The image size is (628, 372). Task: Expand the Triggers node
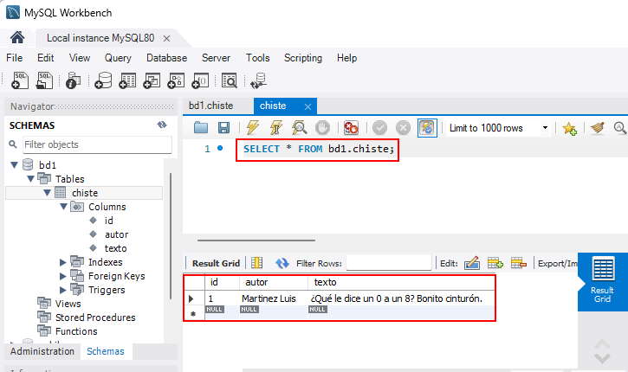tap(63, 290)
